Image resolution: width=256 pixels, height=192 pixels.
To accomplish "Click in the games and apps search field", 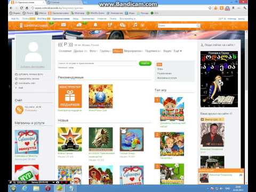I will tap(98, 63).
